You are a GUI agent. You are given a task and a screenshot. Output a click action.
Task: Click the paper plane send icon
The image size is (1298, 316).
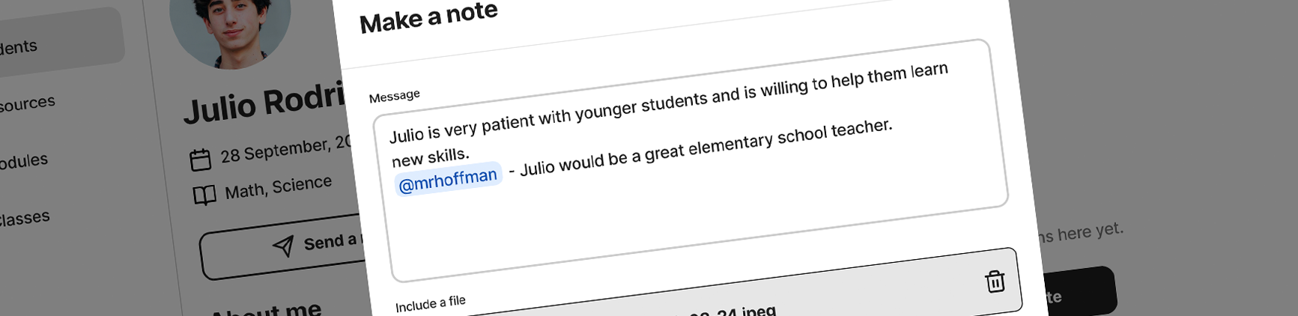[283, 246]
